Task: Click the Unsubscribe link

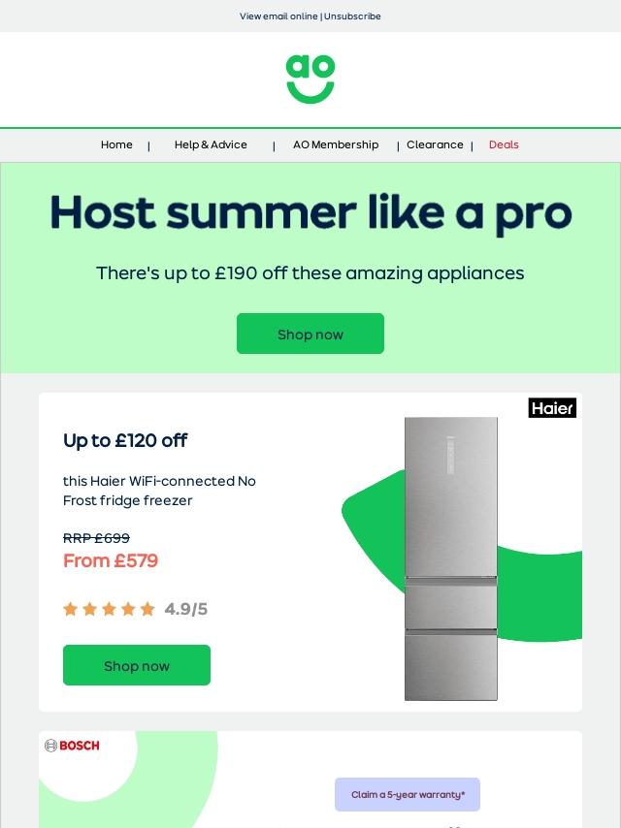Action: pyautogui.click(x=352, y=16)
